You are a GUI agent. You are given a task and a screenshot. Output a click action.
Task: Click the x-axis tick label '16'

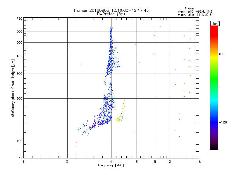(199, 162)
